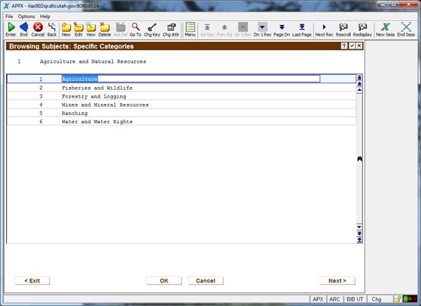Select Water and Water Rights row

pyautogui.click(x=181, y=121)
